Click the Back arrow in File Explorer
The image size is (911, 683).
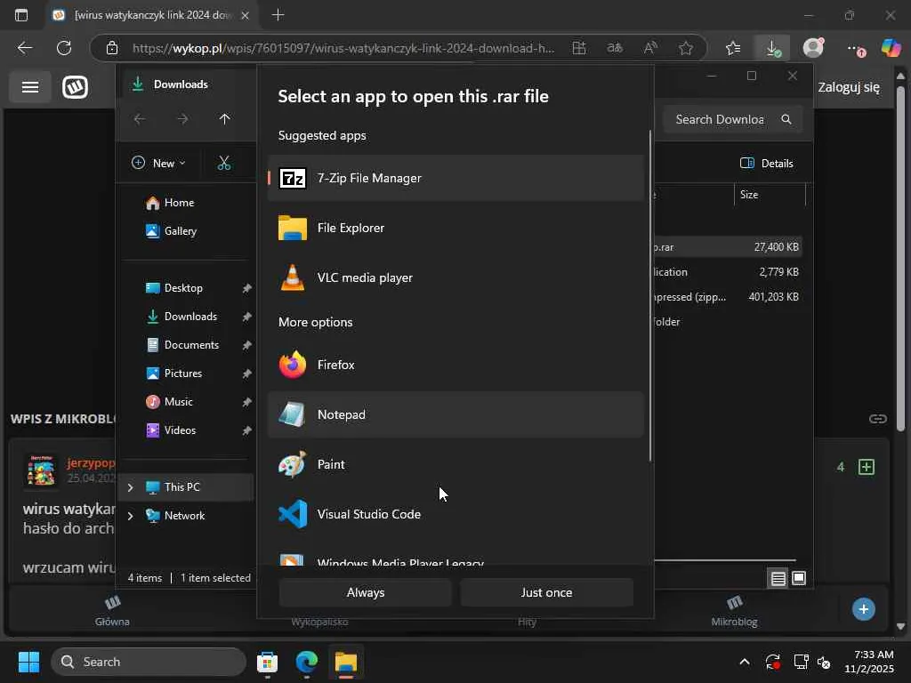tap(140, 119)
